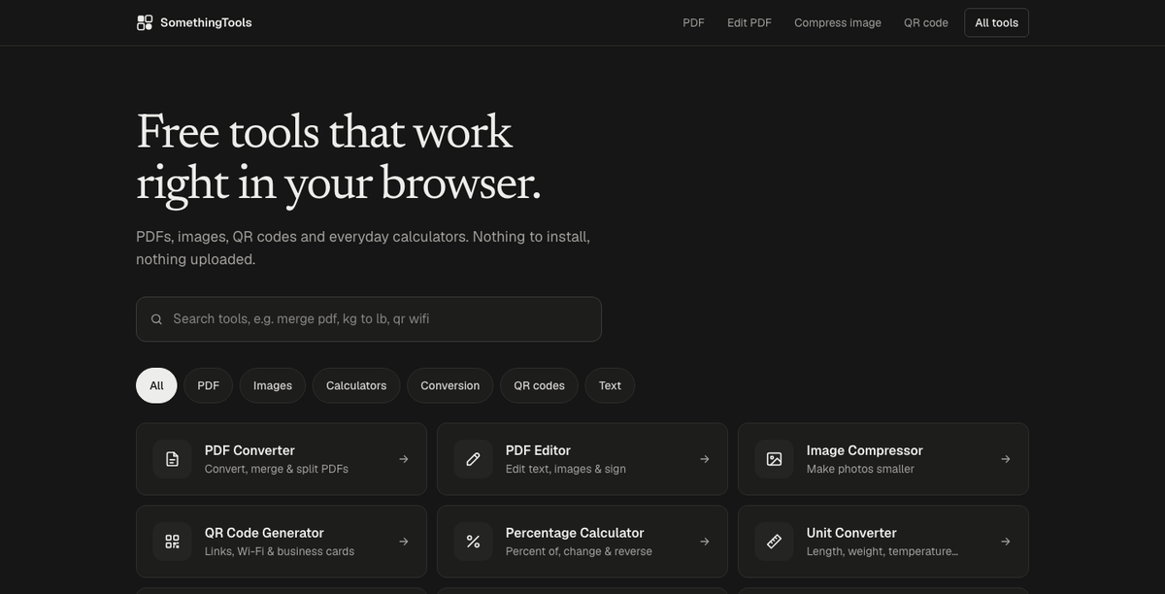Open Compress image in the top navigation

(838, 22)
